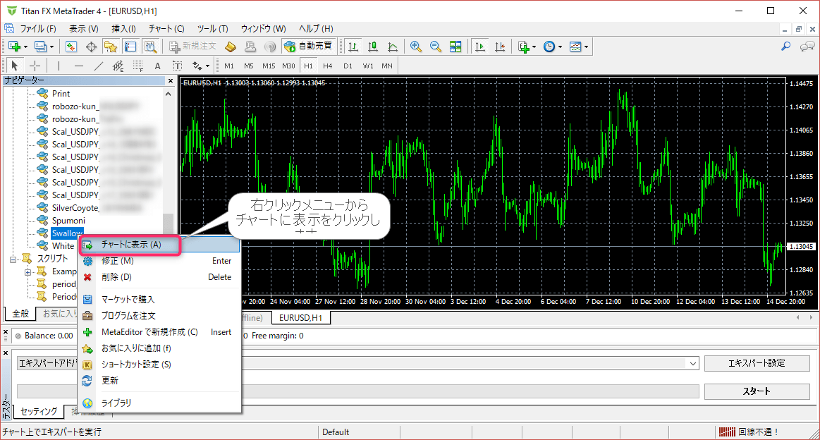Switch to M15 timeframe
This screenshot has height=440, width=820.
tap(269, 66)
